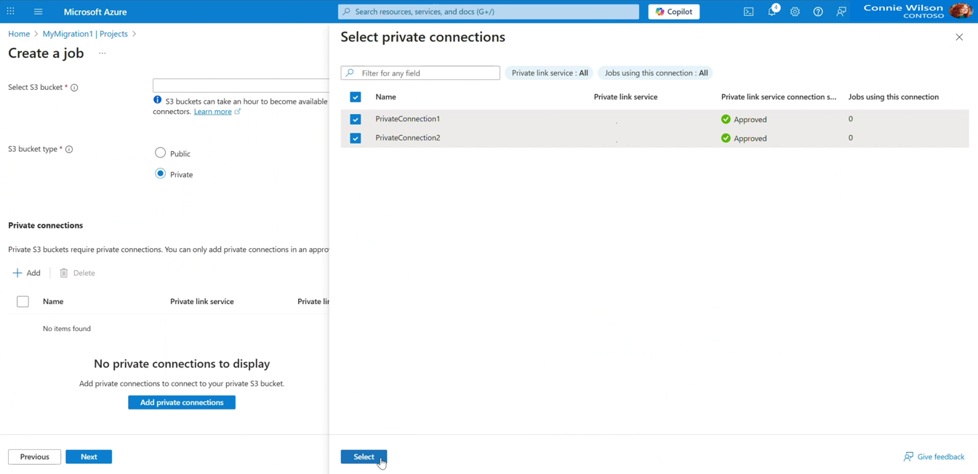Open the portal hamburger menu
The image size is (978, 474).
point(39,12)
